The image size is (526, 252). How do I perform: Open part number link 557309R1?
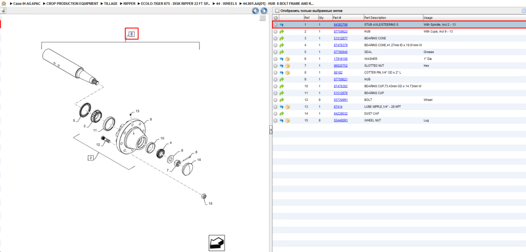[x=340, y=100]
